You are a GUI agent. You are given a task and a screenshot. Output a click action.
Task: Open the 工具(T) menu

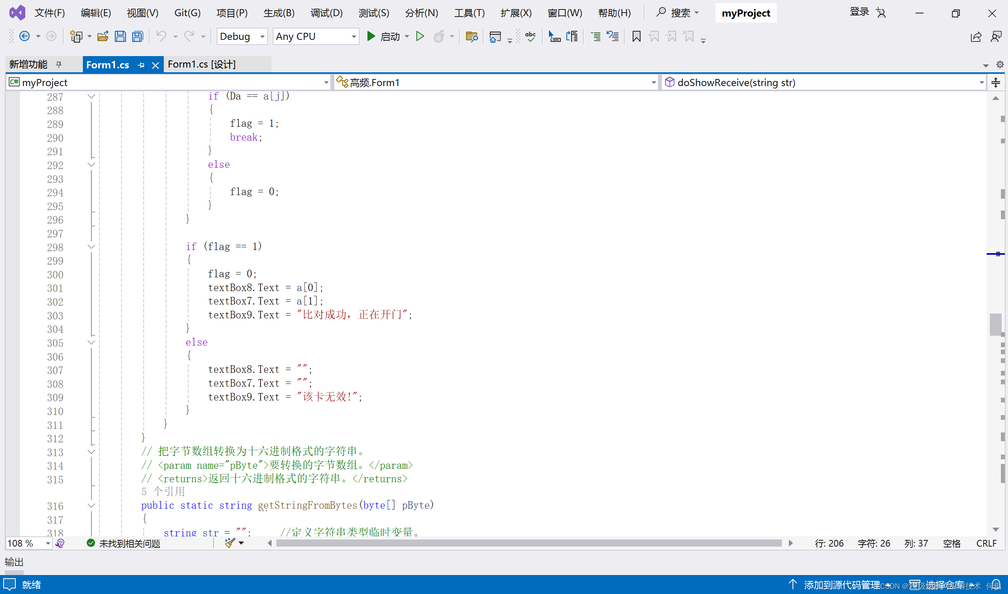pos(469,13)
